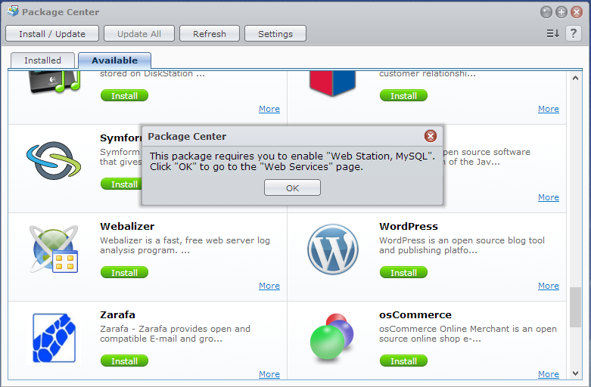The width and height of the screenshot is (591, 387).
Task: Click the Update All button
Action: pyautogui.click(x=139, y=33)
